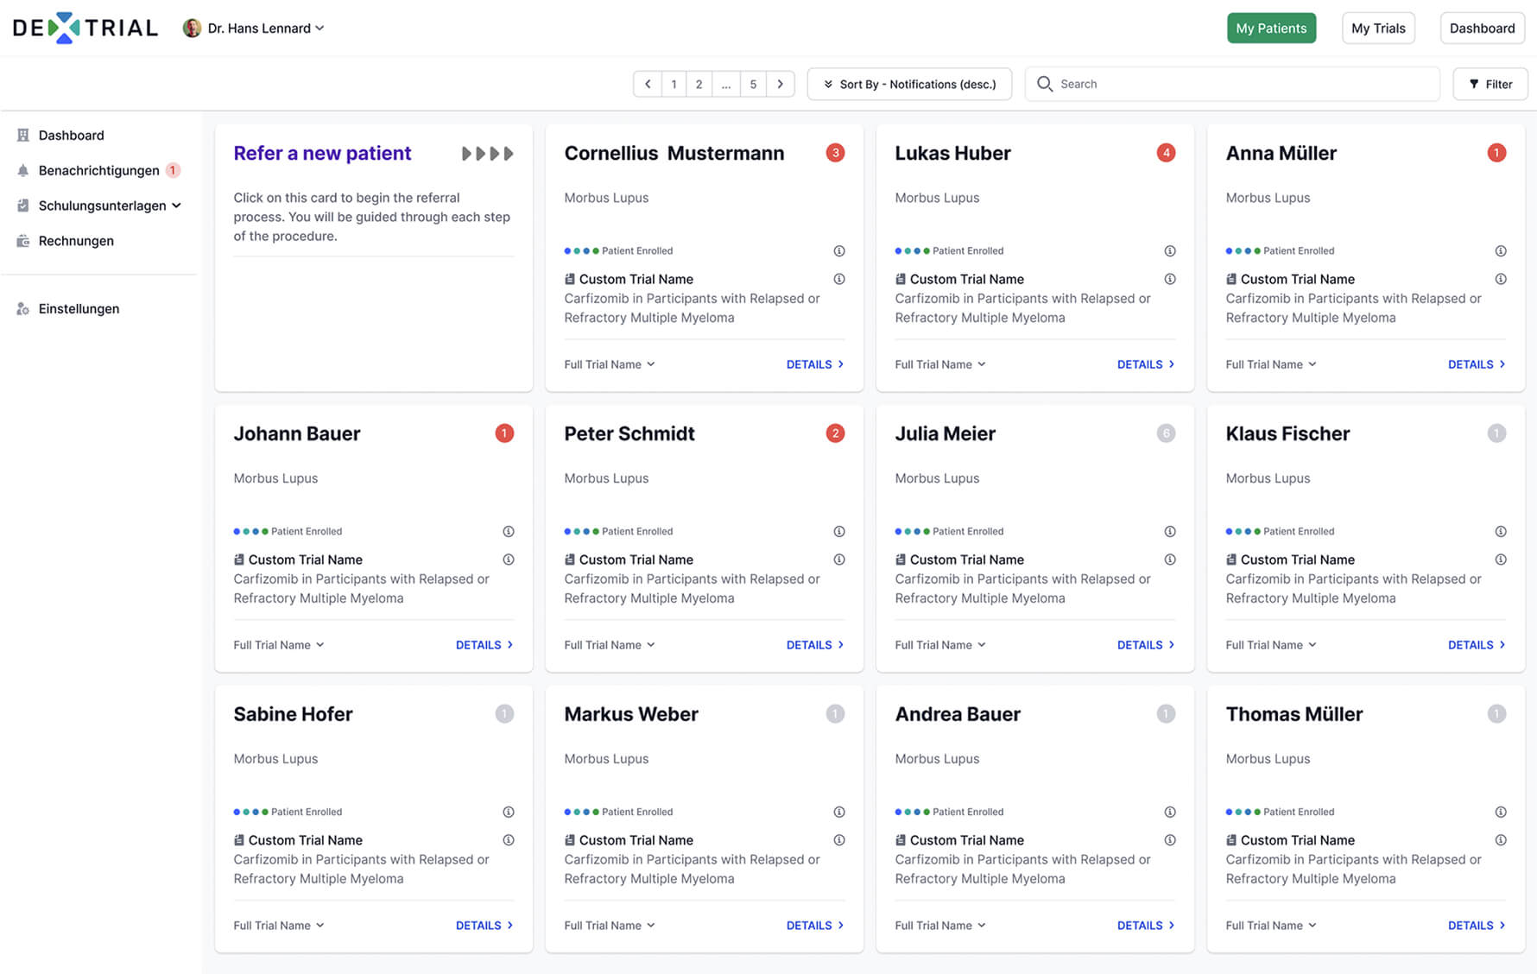The width and height of the screenshot is (1537, 974).
Task: Click the Einstellungen gear icon in sidebar
Action: 23,309
